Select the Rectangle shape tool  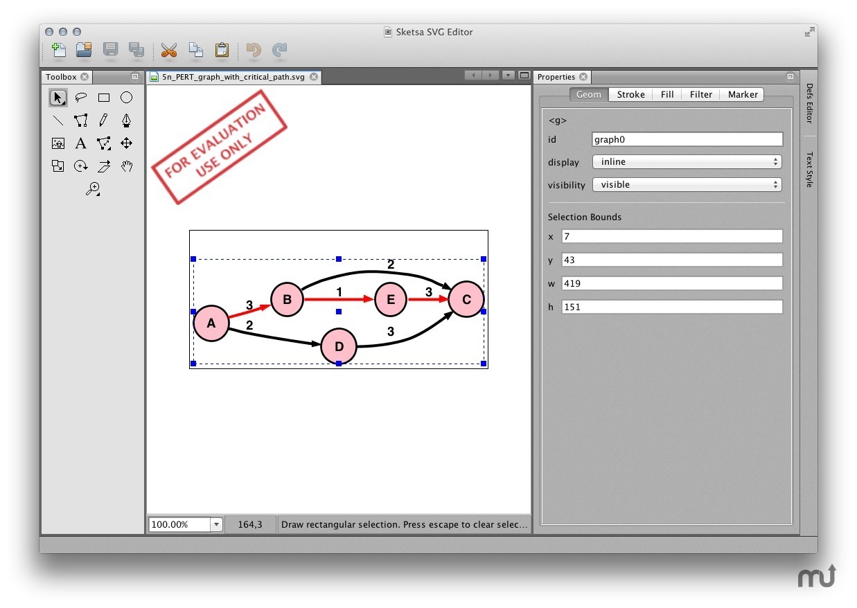[104, 98]
